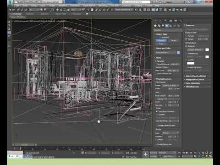Toggle the Auto Key button
Viewport: 220px width, 165px height.
(154, 153)
